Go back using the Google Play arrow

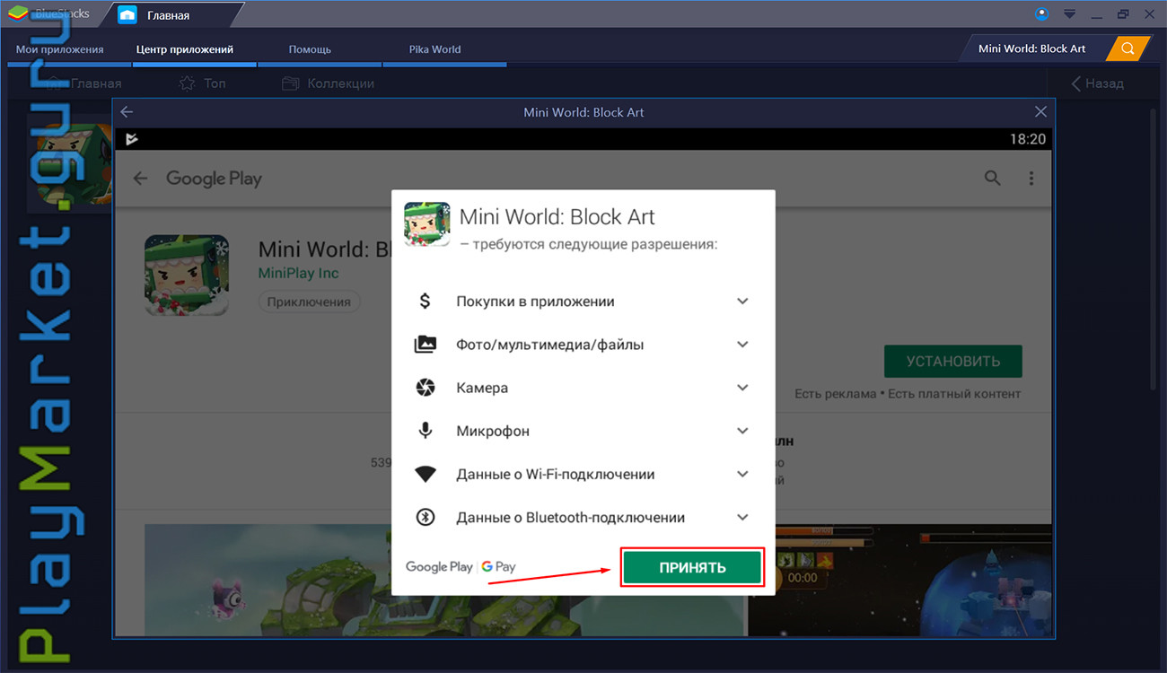click(x=140, y=179)
